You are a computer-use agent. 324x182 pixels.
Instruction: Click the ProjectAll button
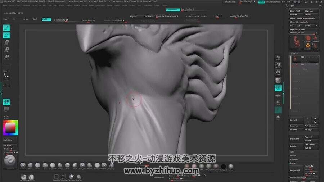click(x=296, y=170)
